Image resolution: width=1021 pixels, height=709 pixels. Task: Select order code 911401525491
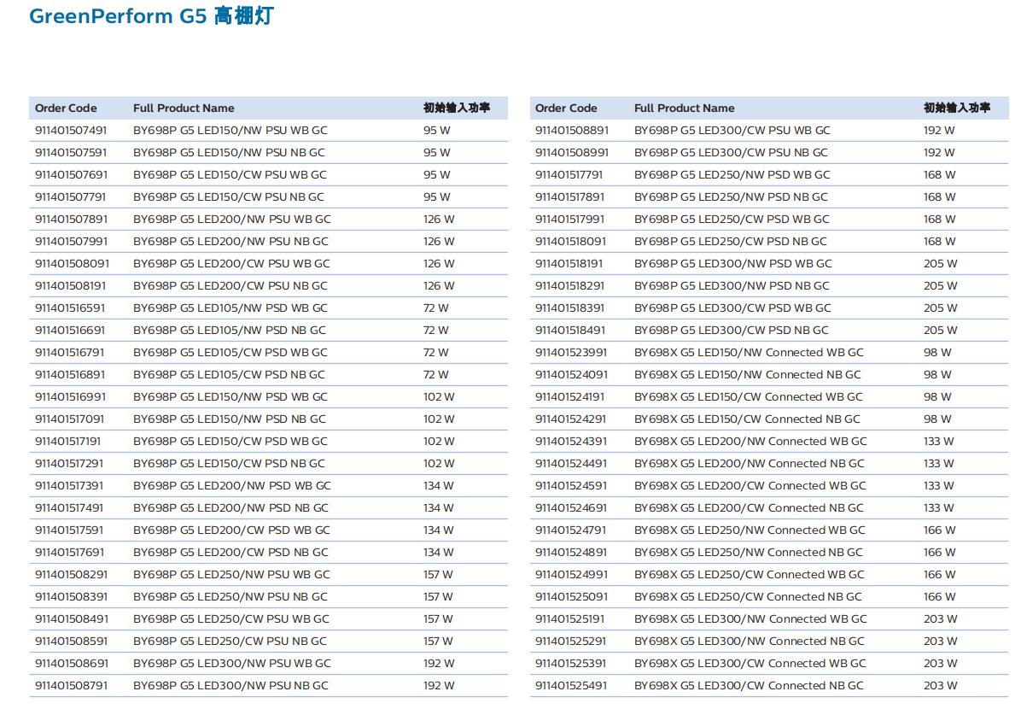572,686
